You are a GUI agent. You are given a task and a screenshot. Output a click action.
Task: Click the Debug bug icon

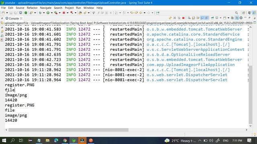(40, 13)
